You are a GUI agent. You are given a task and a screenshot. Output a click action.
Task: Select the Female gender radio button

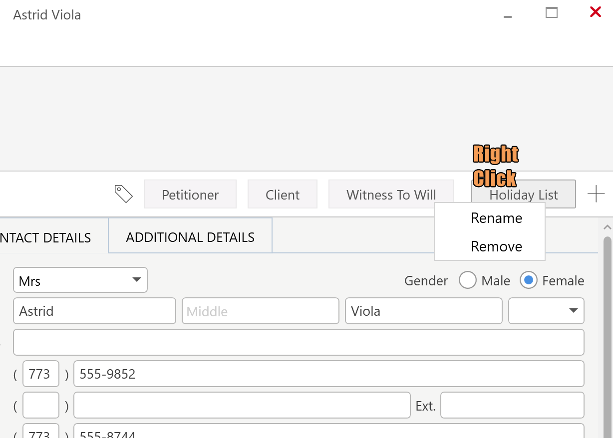click(528, 280)
